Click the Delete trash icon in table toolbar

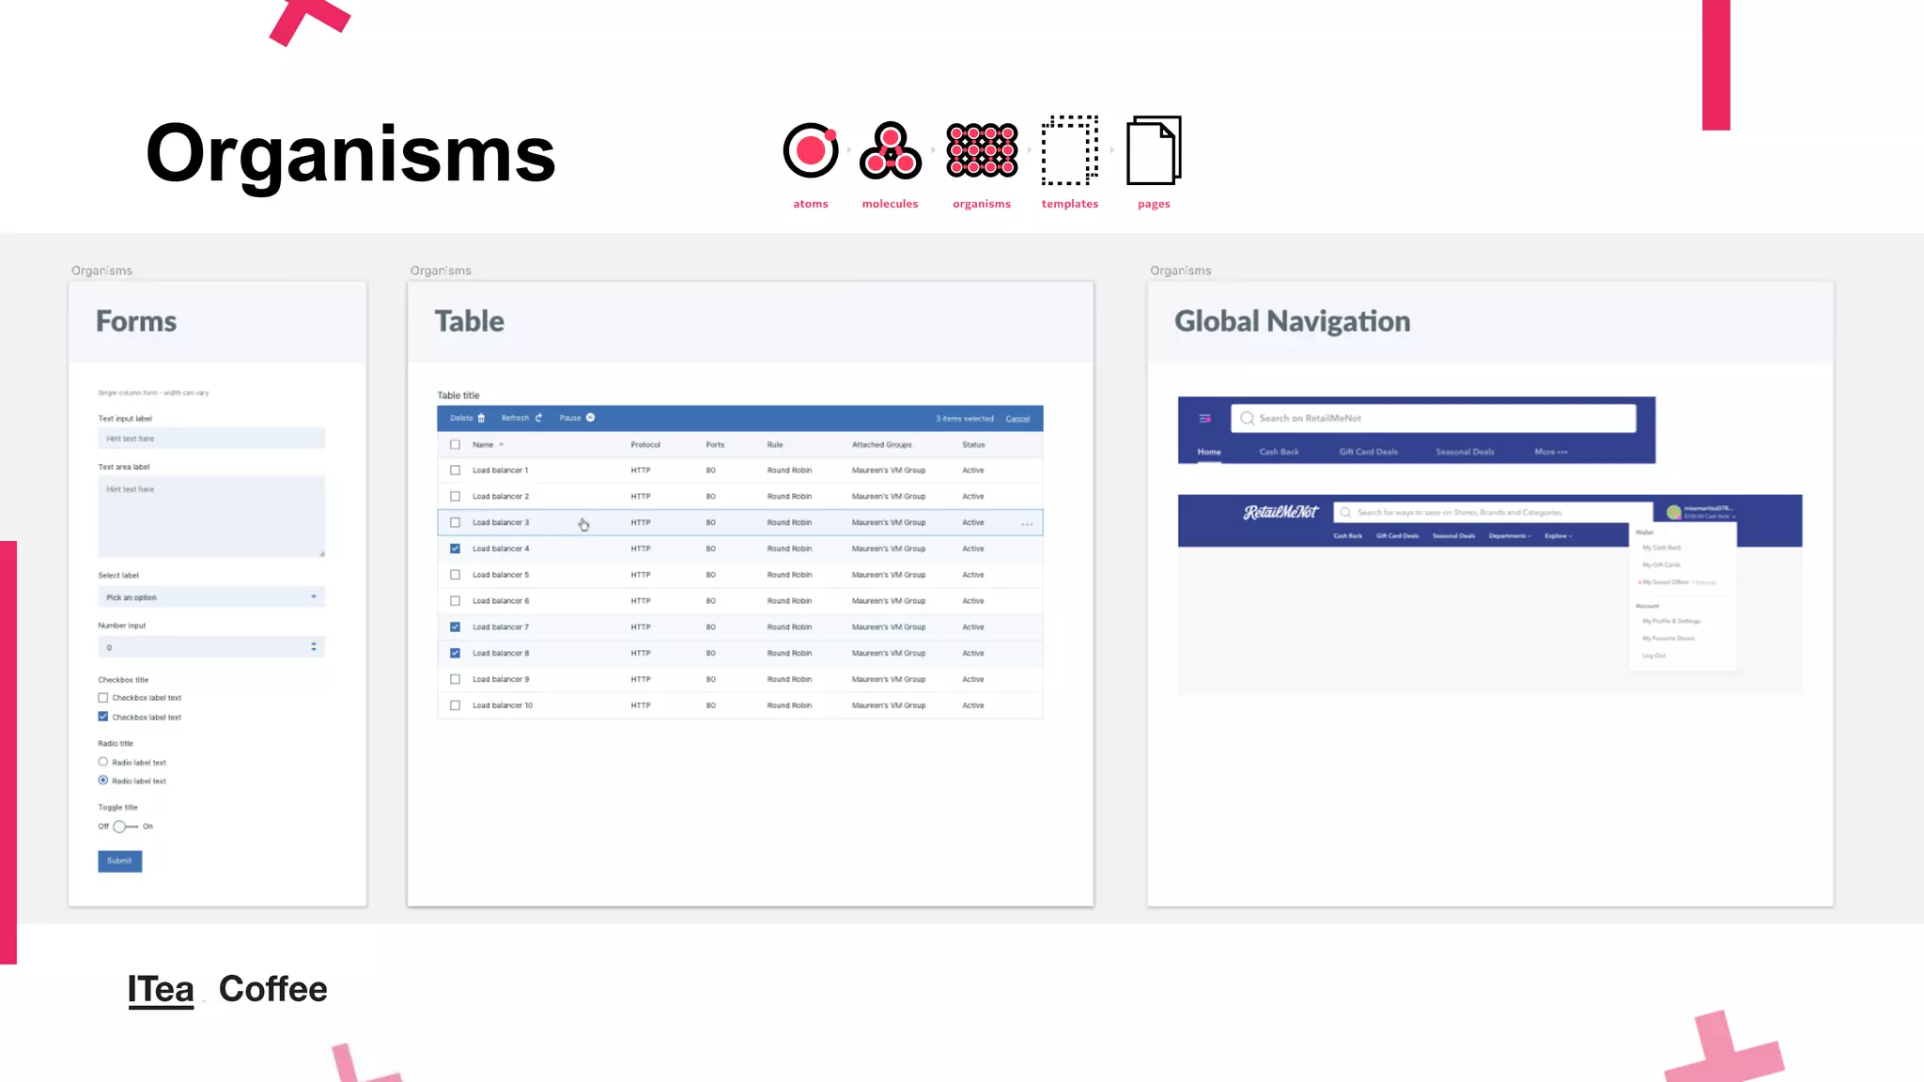[x=481, y=418]
